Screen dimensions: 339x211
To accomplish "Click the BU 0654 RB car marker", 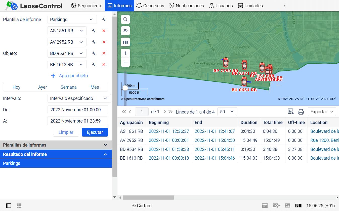I will pyautogui.click(x=244, y=82).
